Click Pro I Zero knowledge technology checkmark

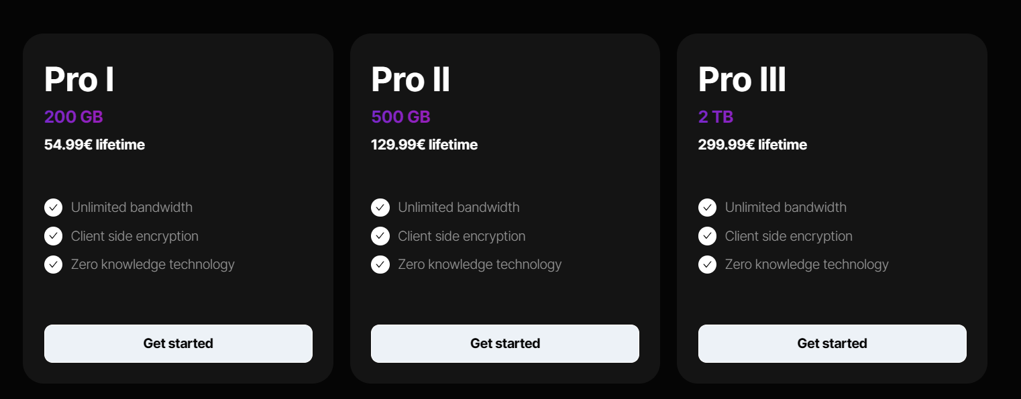click(x=54, y=264)
